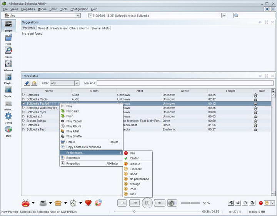Viewport: 277px width, 216px height.
Task: Open the Filter dropdown set to Any
Action: coord(65,83)
